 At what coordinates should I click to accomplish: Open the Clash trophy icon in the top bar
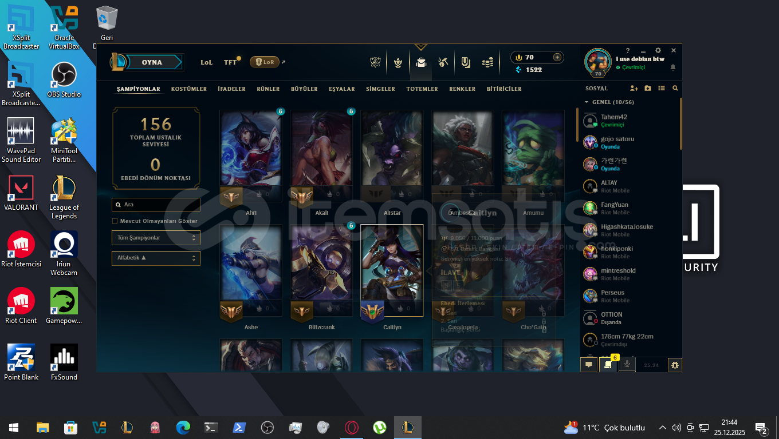[375, 62]
